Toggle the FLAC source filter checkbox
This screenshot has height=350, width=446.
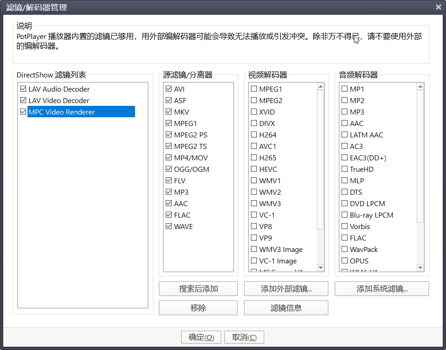coord(169,215)
